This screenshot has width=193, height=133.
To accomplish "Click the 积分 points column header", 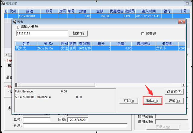I will pos(101,44).
